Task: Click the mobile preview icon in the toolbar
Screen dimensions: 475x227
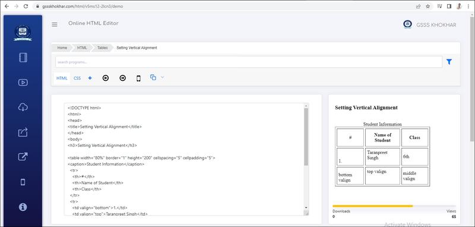Action: [138, 78]
